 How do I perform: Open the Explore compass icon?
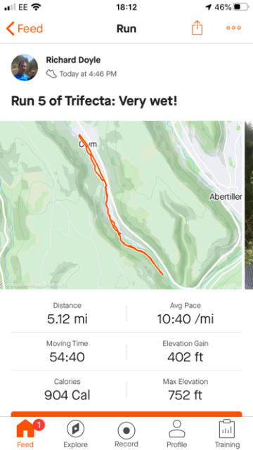(x=75, y=429)
